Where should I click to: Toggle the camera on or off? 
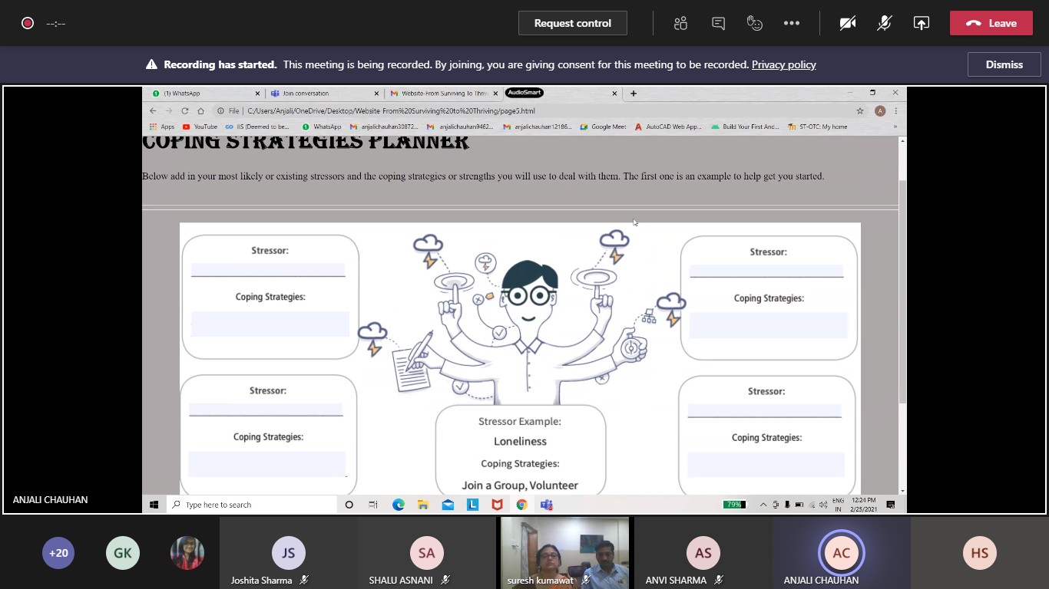(x=848, y=23)
